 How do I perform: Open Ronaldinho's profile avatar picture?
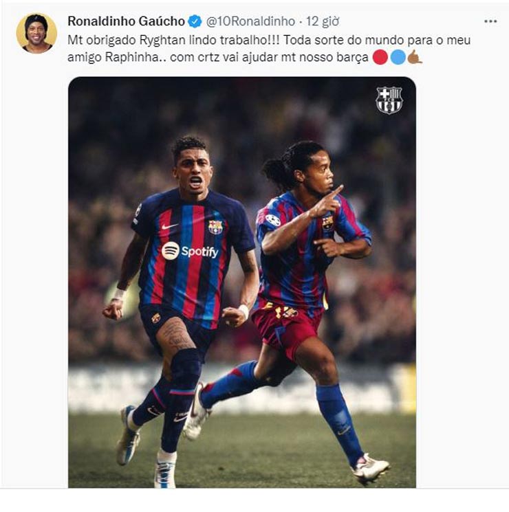[36, 33]
